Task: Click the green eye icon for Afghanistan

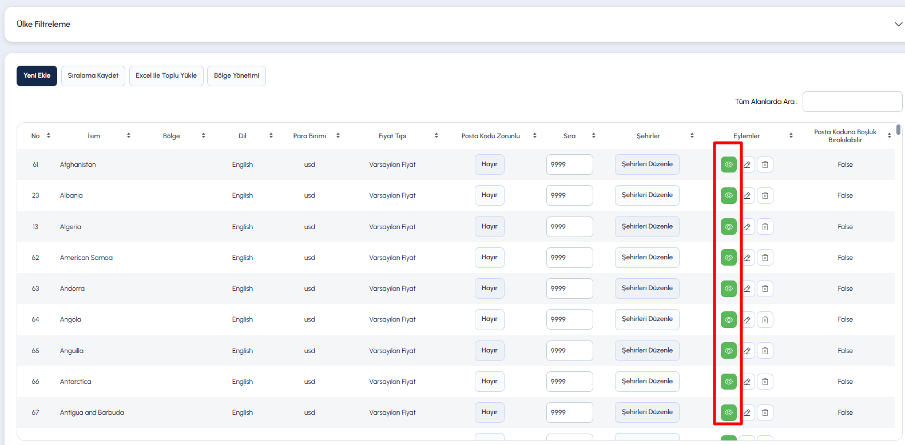Action: pos(728,165)
